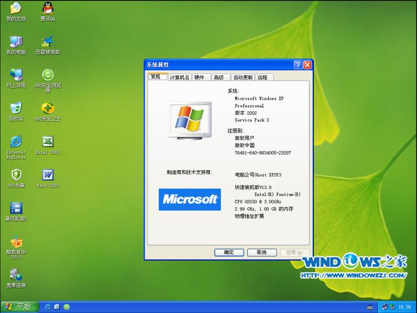Open the 开始 Start menu
The image size is (417, 313).
click(x=19, y=307)
